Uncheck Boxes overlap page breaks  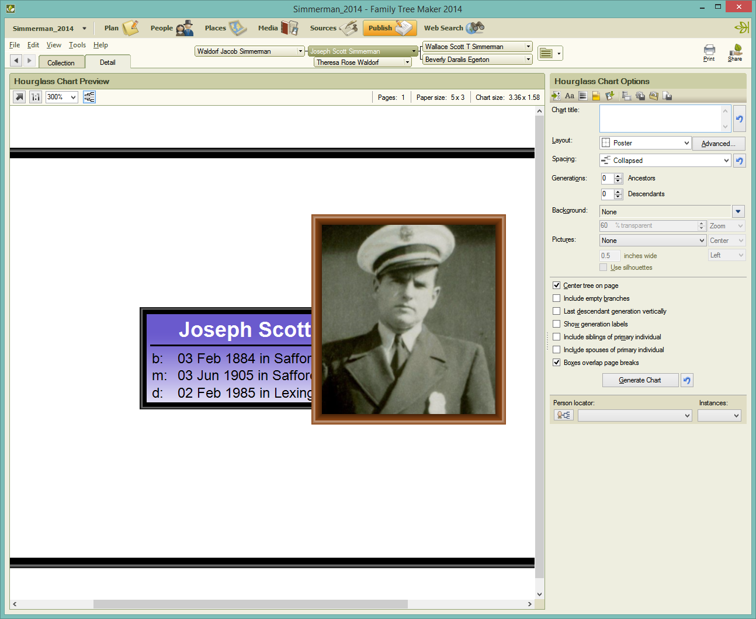point(556,363)
